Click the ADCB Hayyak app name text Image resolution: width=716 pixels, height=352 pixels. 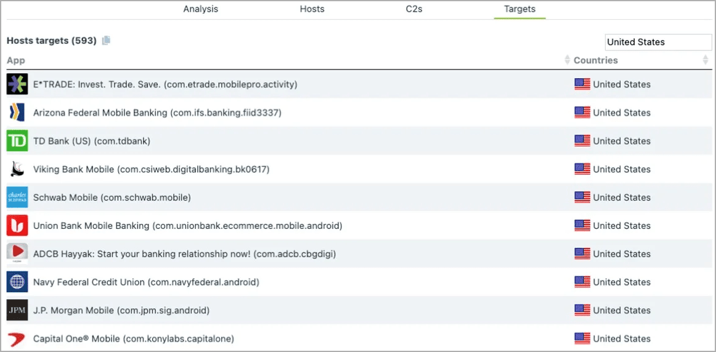(x=184, y=254)
